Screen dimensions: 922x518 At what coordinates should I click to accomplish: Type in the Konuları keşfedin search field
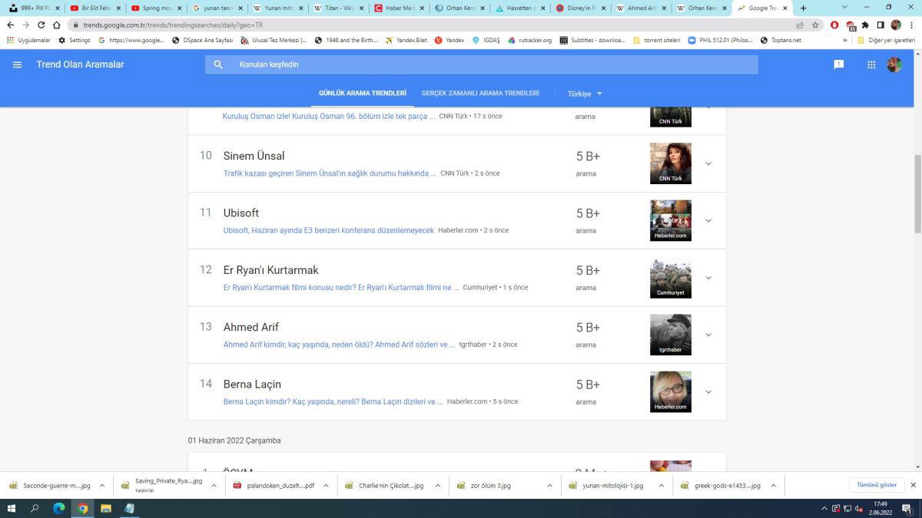[x=492, y=64]
